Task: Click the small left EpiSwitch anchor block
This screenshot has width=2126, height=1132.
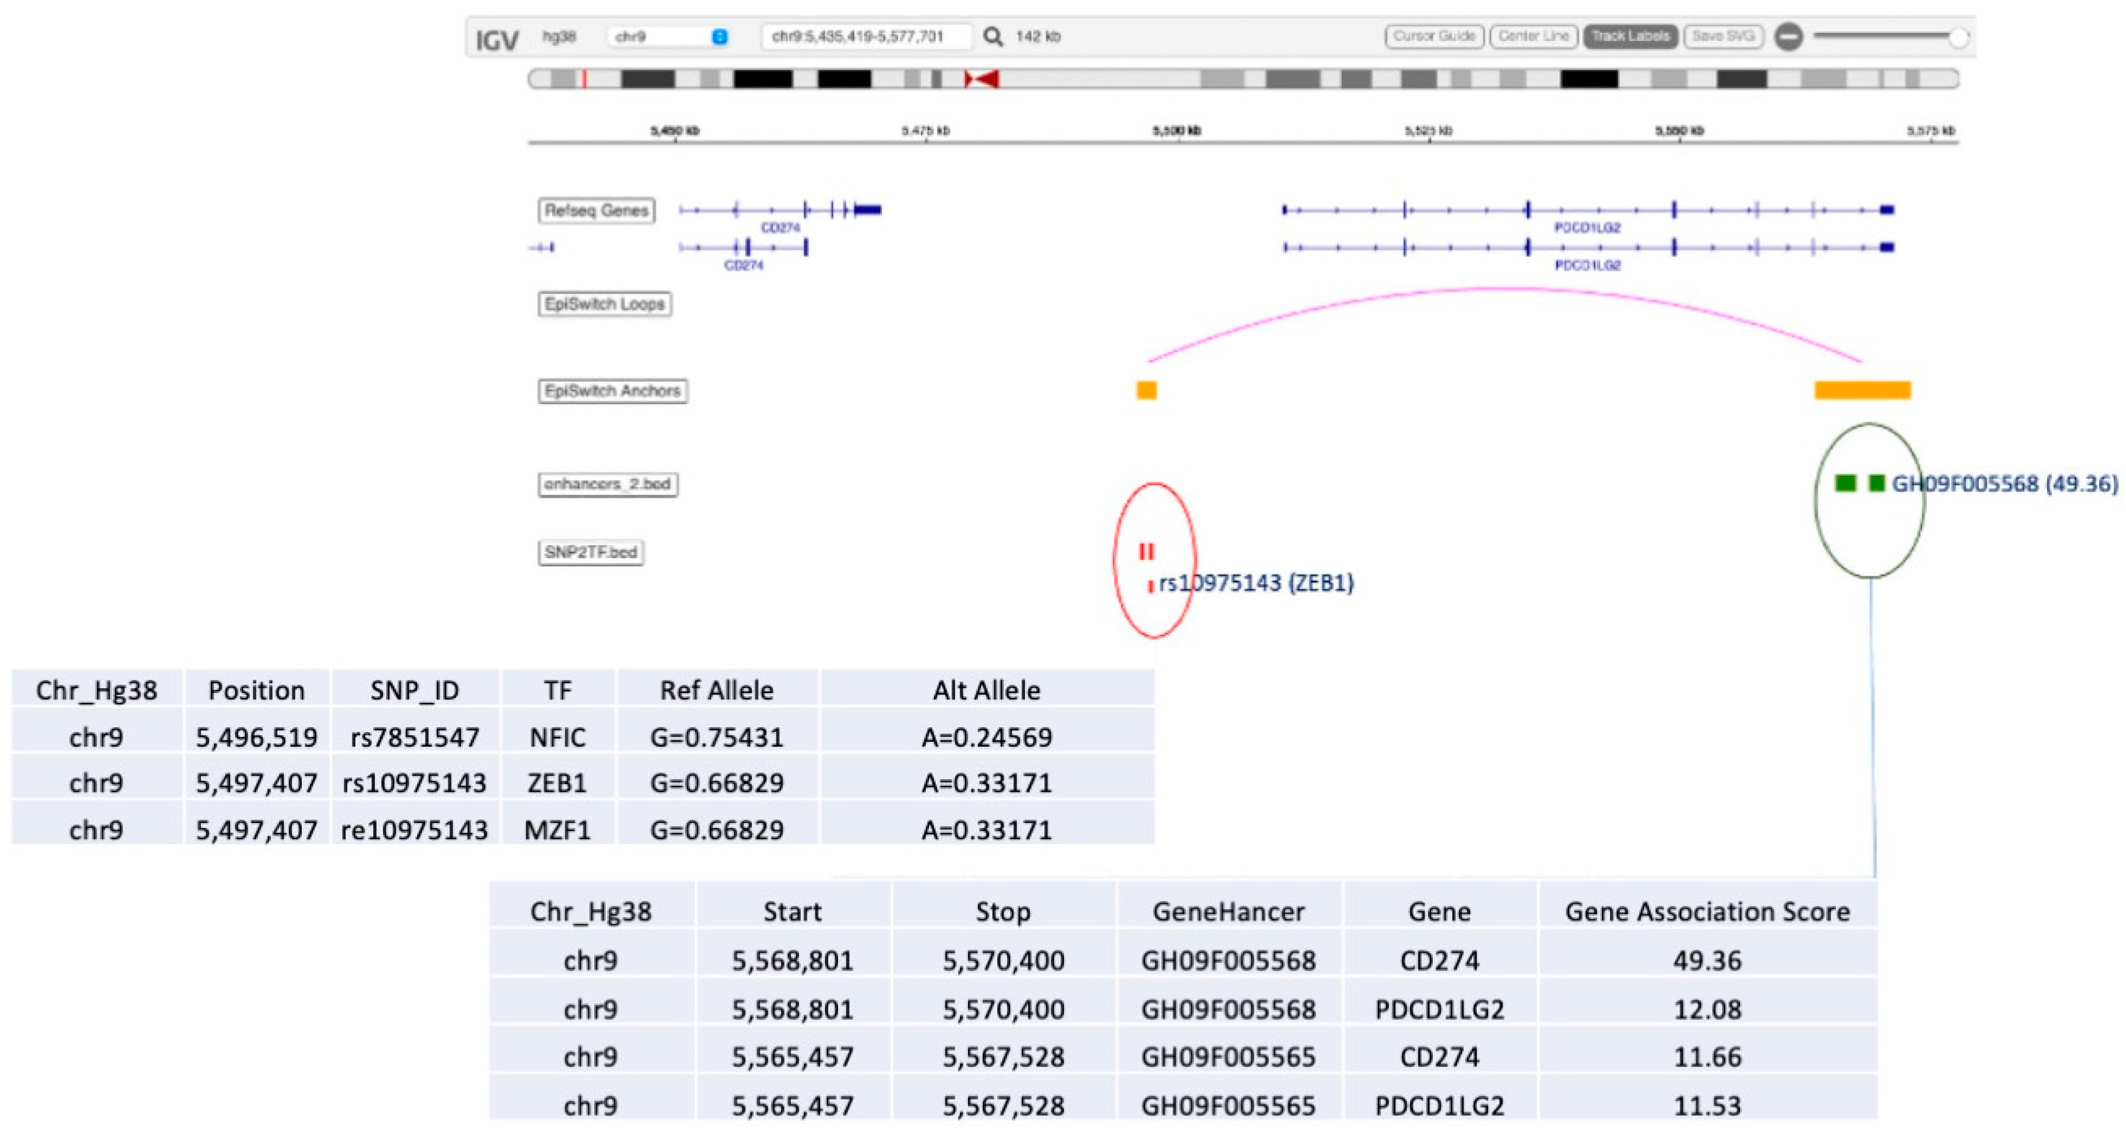Action: pyautogui.click(x=1146, y=390)
